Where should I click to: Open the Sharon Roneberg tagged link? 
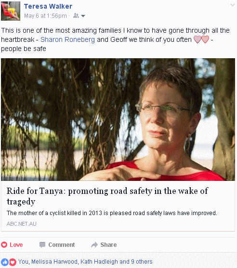67,39
